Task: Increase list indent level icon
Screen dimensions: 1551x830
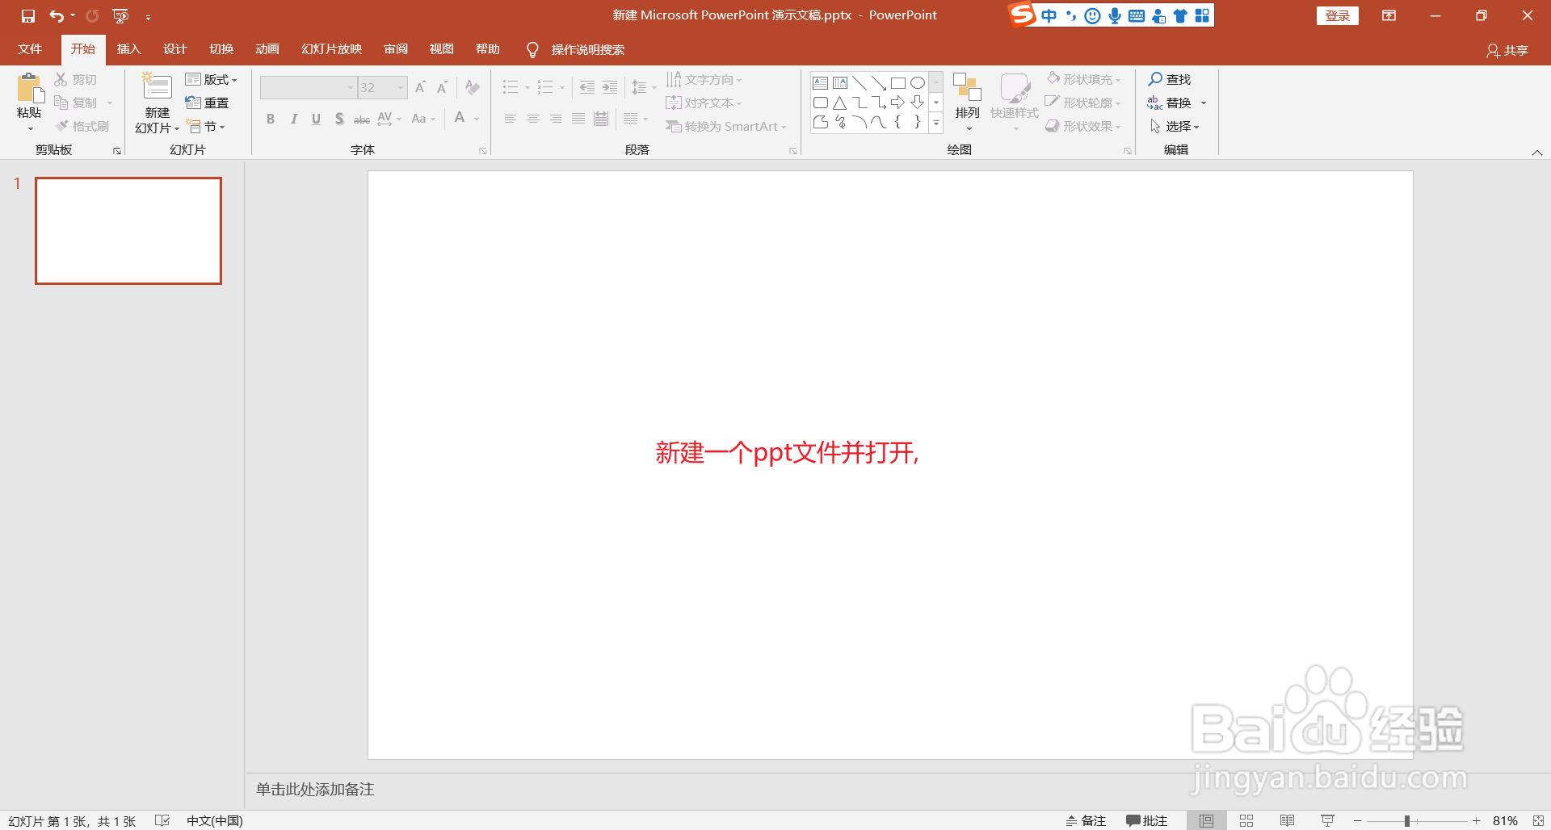Action: click(610, 87)
